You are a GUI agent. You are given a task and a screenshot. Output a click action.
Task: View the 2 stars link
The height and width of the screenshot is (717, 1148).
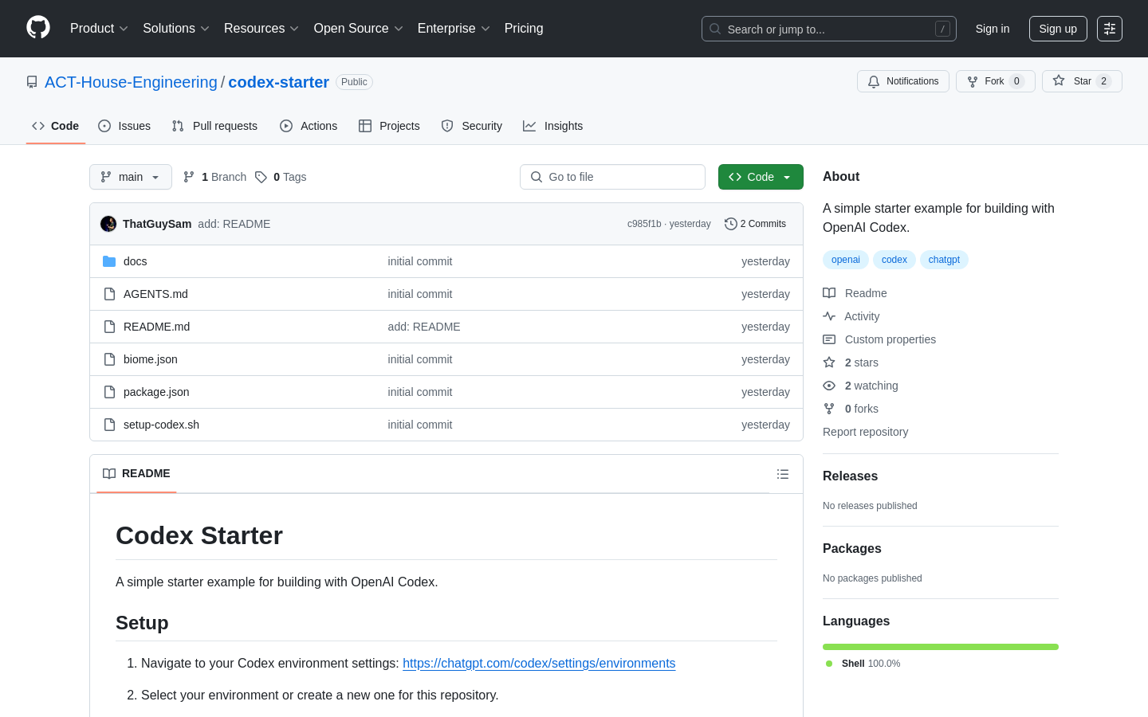pyautogui.click(x=851, y=362)
